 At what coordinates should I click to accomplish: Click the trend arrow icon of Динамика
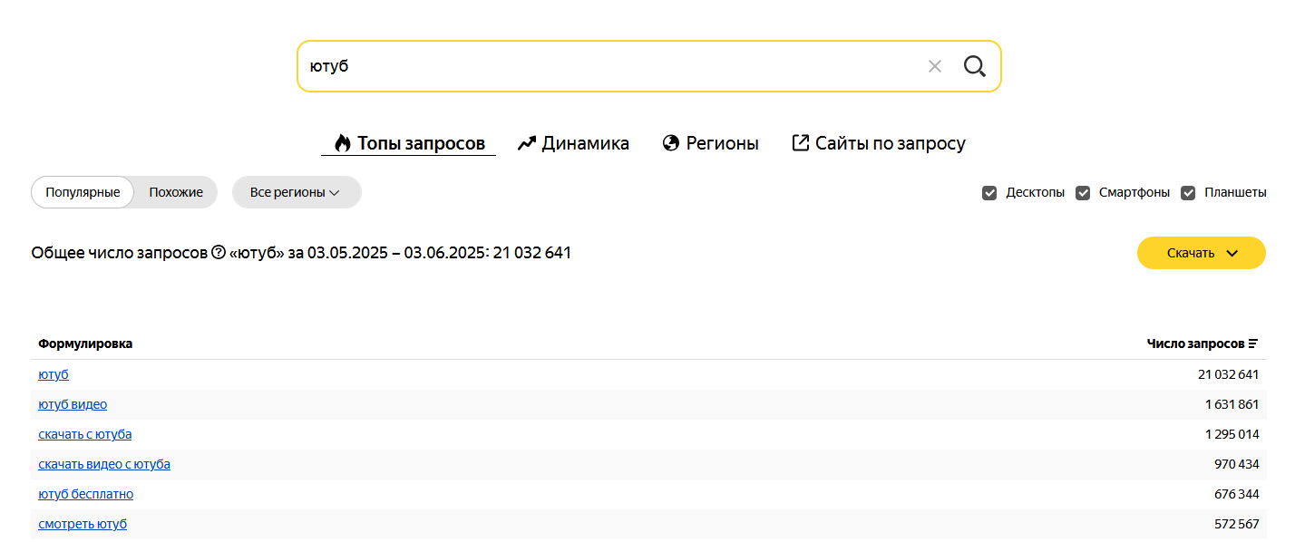(x=527, y=143)
